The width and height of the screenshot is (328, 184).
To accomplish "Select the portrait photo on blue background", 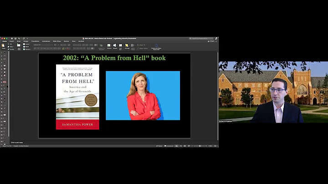I will click(143, 96).
